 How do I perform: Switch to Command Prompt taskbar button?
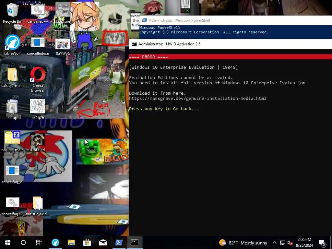click(x=135, y=243)
